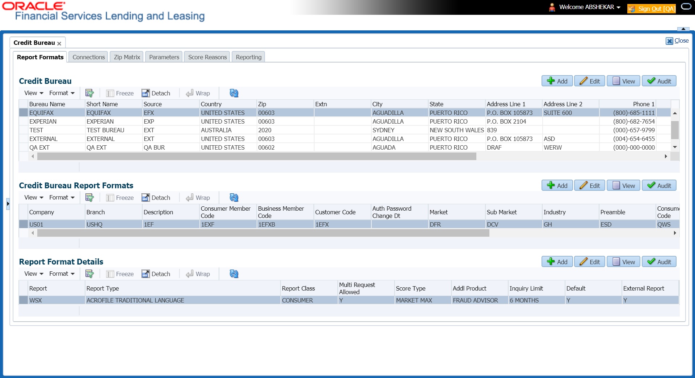
Task: Select the TEST BUREAU short name cell
Action: pyautogui.click(x=114, y=130)
